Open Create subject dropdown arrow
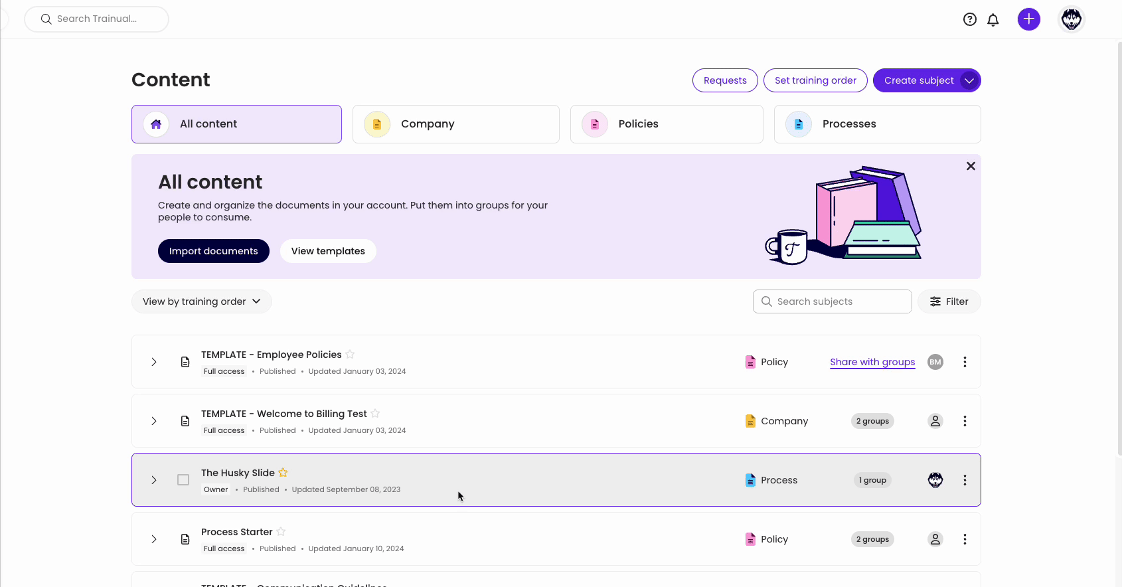1122x587 pixels. (969, 80)
